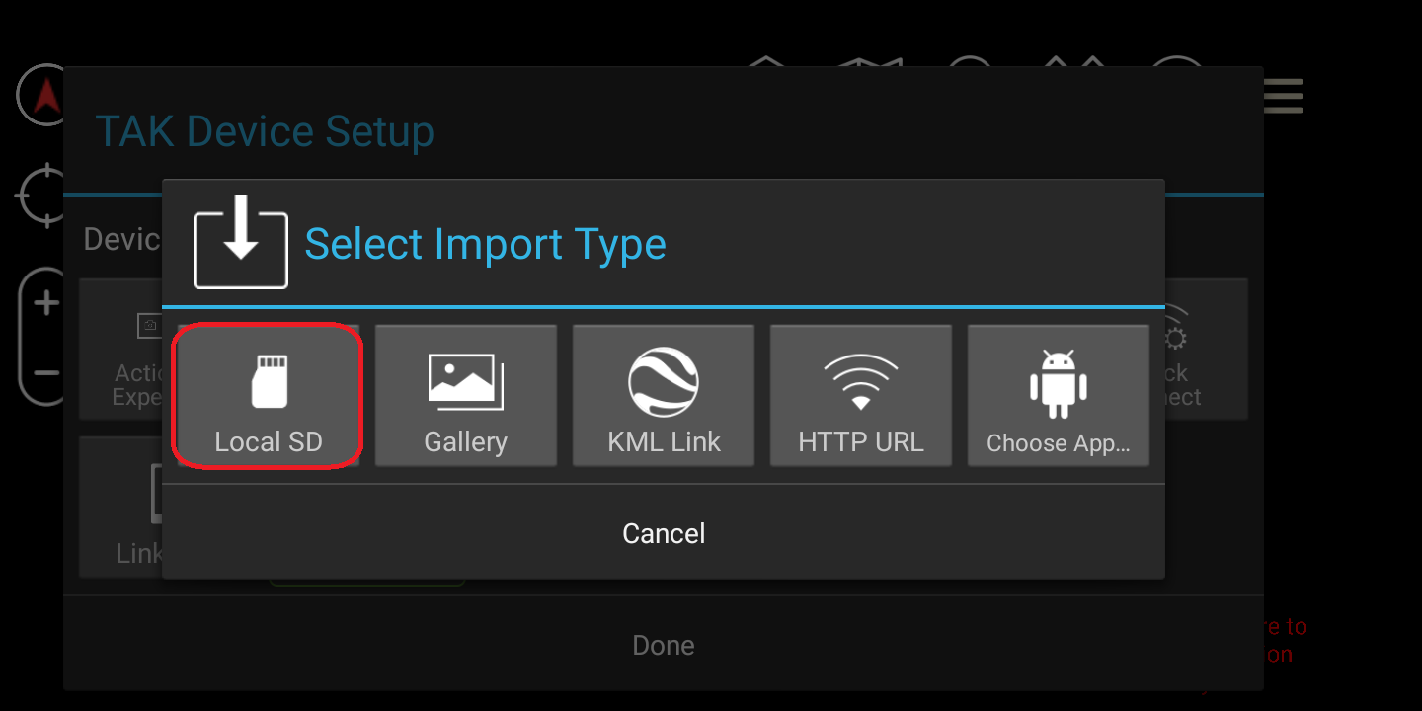The image size is (1422, 711).
Task: Click the red warning text at right
Action: coord(1286,640)
